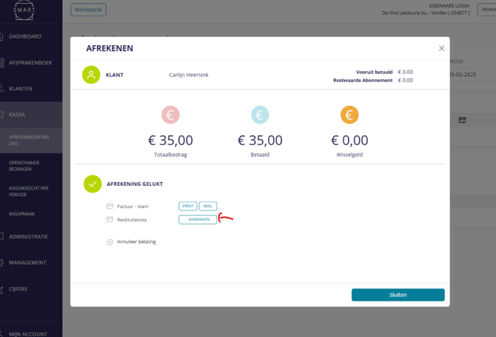Go to Klanten in the sidebar

click(x=21, y=89)
